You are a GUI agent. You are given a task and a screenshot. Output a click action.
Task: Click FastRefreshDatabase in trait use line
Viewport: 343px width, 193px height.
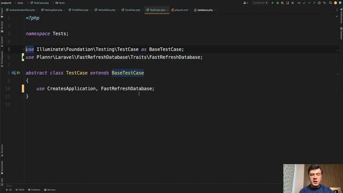click(x=126, y=88)
